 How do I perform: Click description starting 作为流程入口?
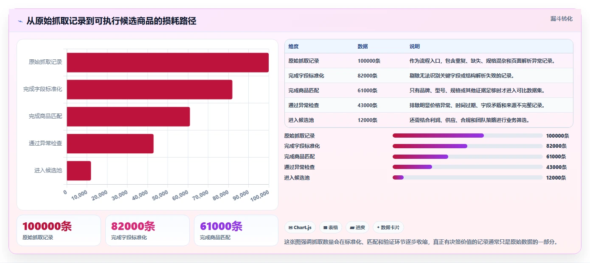pyautogui.click(x=482, y=61)
